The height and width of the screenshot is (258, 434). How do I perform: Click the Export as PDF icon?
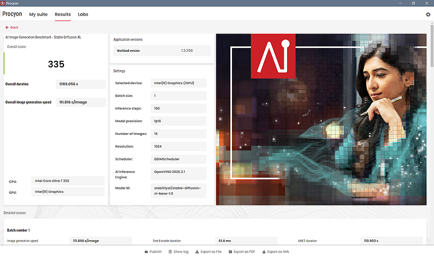(230, 252)
